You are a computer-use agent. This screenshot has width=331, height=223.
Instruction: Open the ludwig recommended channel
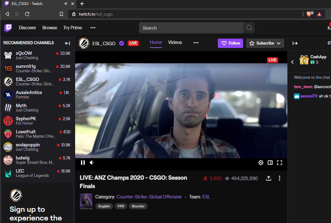(x=38, y=160)
